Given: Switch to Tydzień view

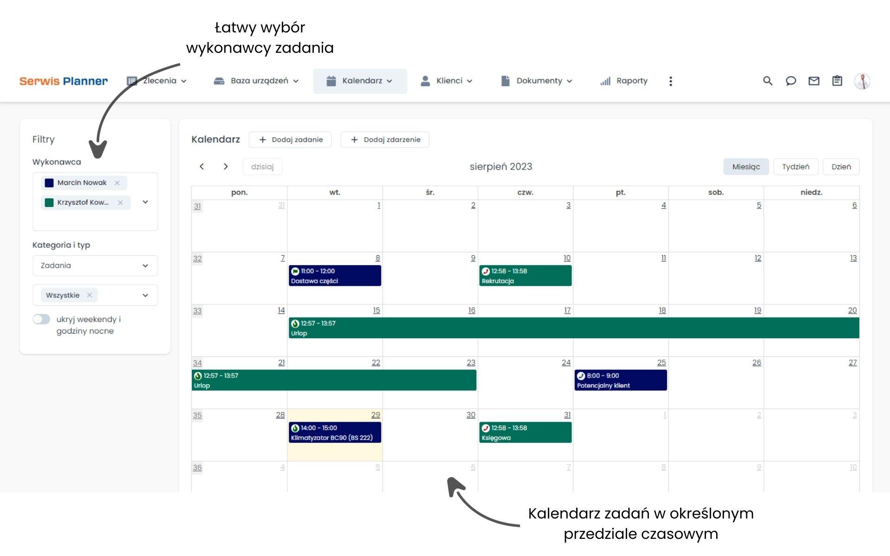Looking at the screenshot, I should tap(795, 167).
